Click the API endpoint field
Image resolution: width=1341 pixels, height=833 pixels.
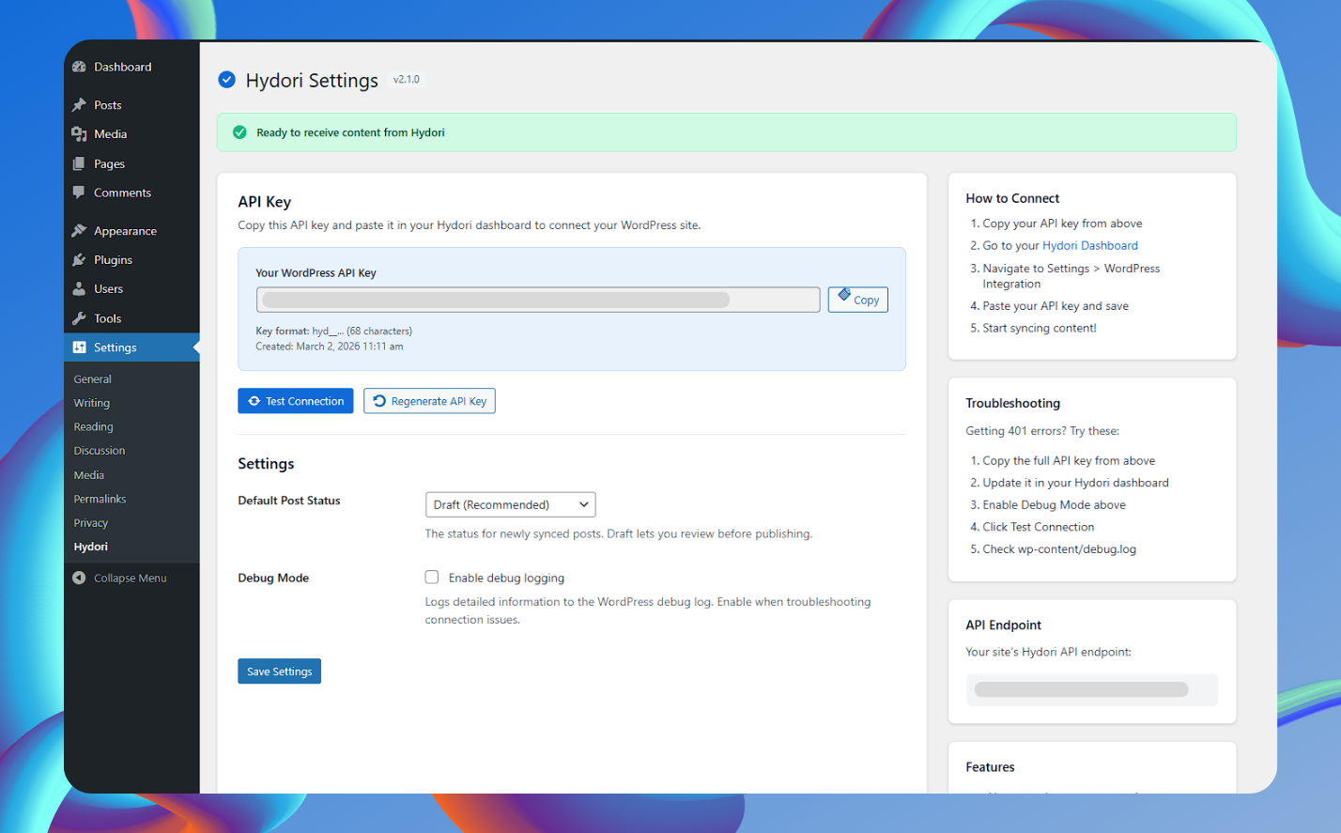[1092, 689]
